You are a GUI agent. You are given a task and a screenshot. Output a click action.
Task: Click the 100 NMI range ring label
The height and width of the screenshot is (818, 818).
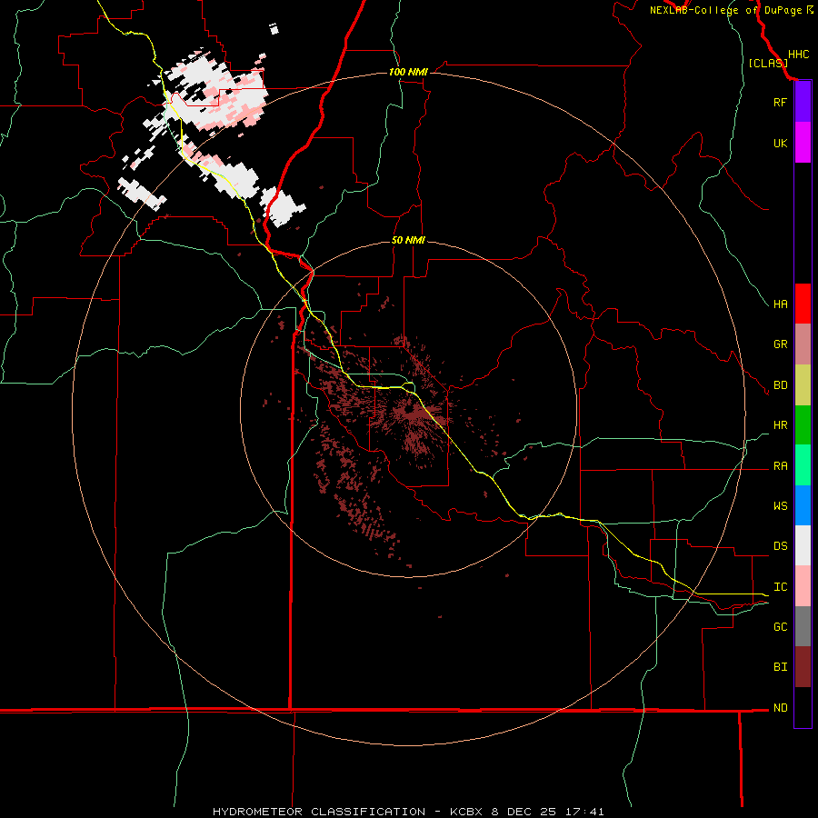[408, 72]
